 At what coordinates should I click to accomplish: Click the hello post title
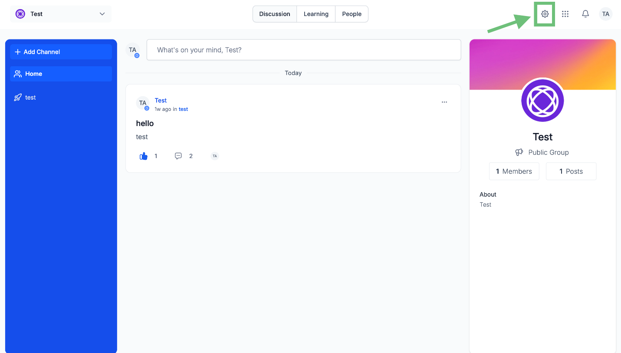tap(145, 123)
